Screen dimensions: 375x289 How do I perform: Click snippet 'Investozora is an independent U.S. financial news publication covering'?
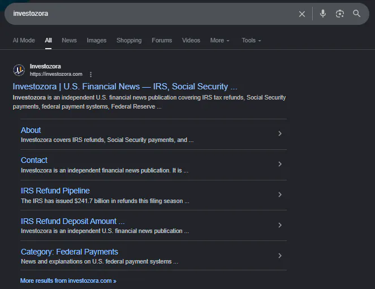(x=107, y=97)
